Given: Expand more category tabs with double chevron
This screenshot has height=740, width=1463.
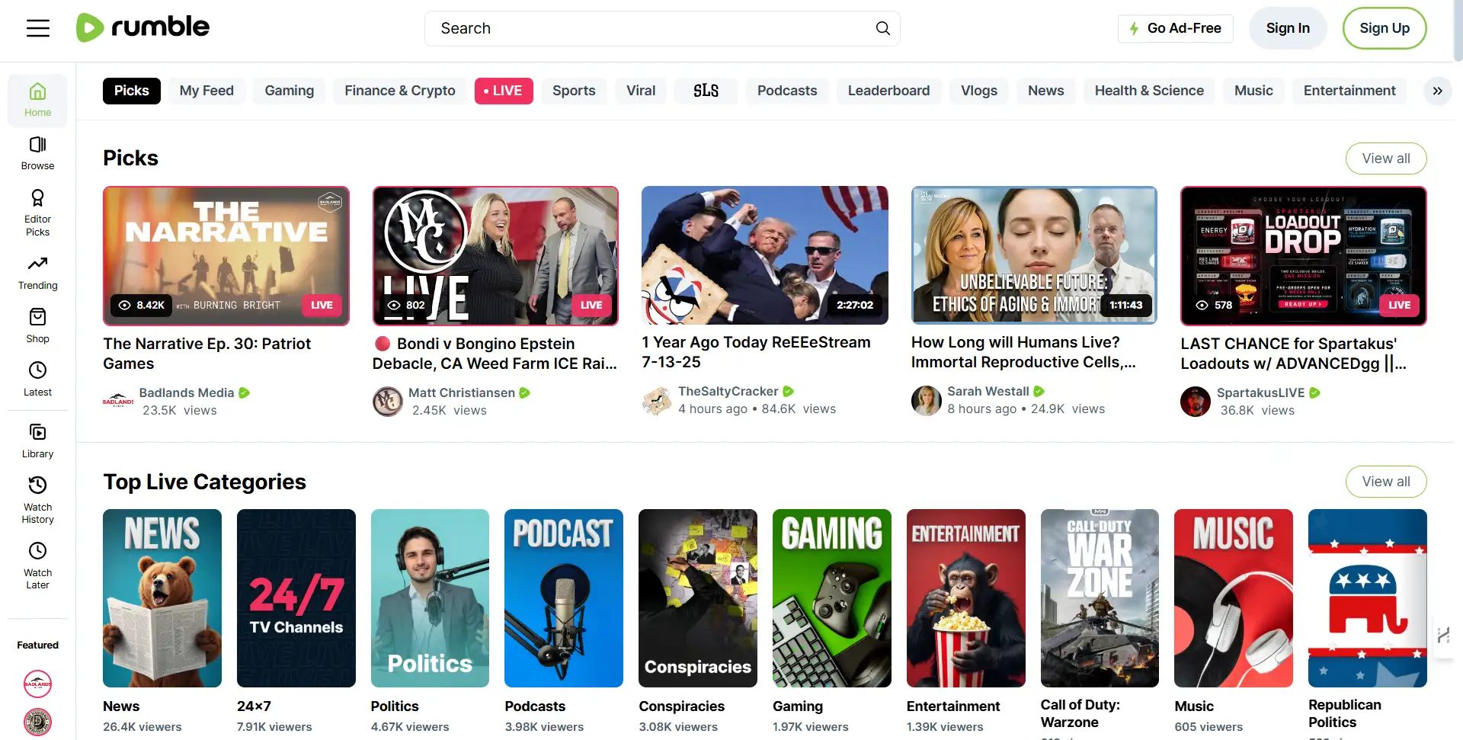Looking at the screenshot, I should coord(1437,91).
